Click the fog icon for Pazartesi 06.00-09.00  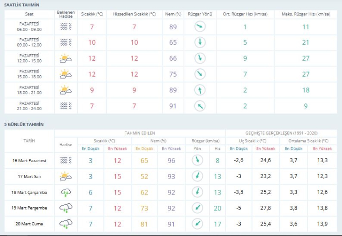(x=66, y=27)
